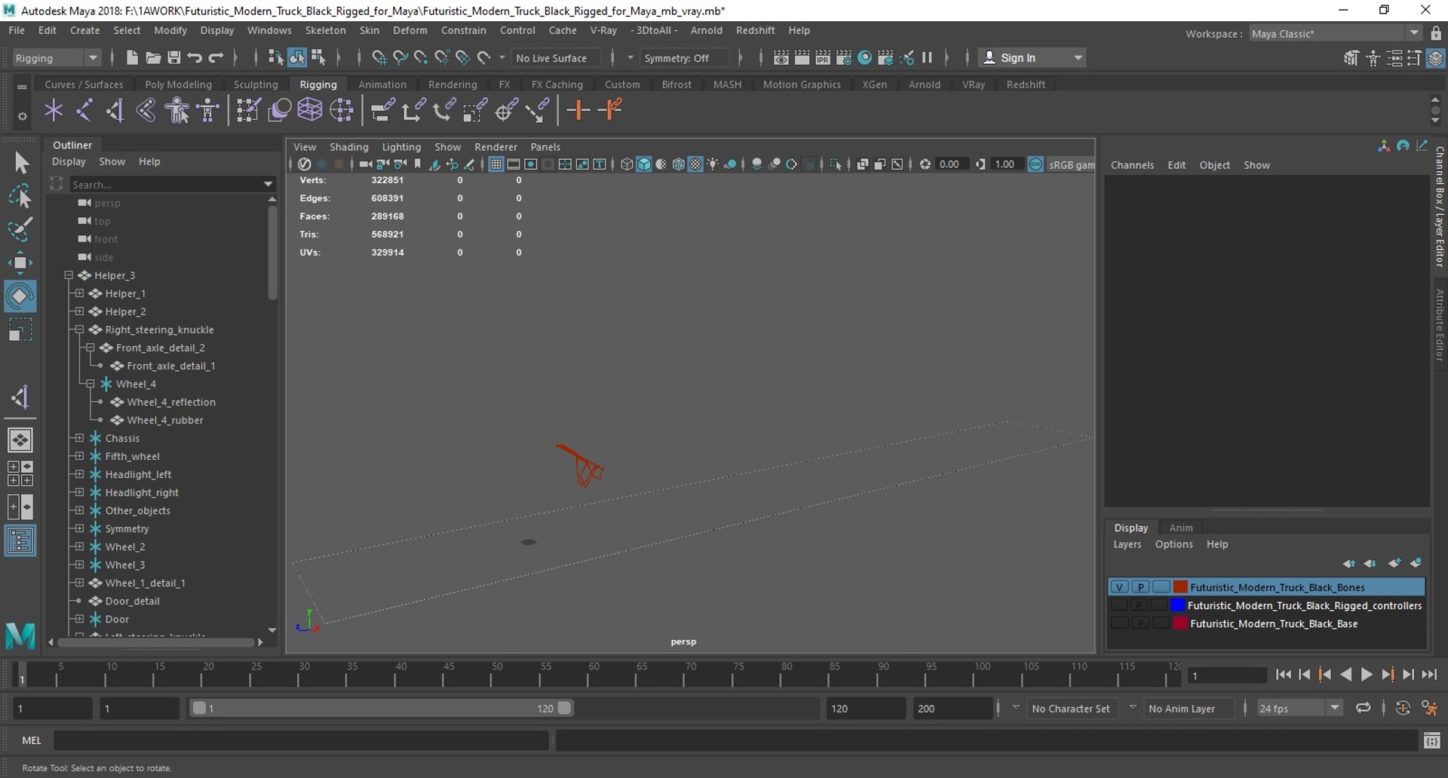Open the Symmetry: Off dropdown
Image resolution: width=1448 pixels, height=778 pixels.
click(x=684, y=58)
